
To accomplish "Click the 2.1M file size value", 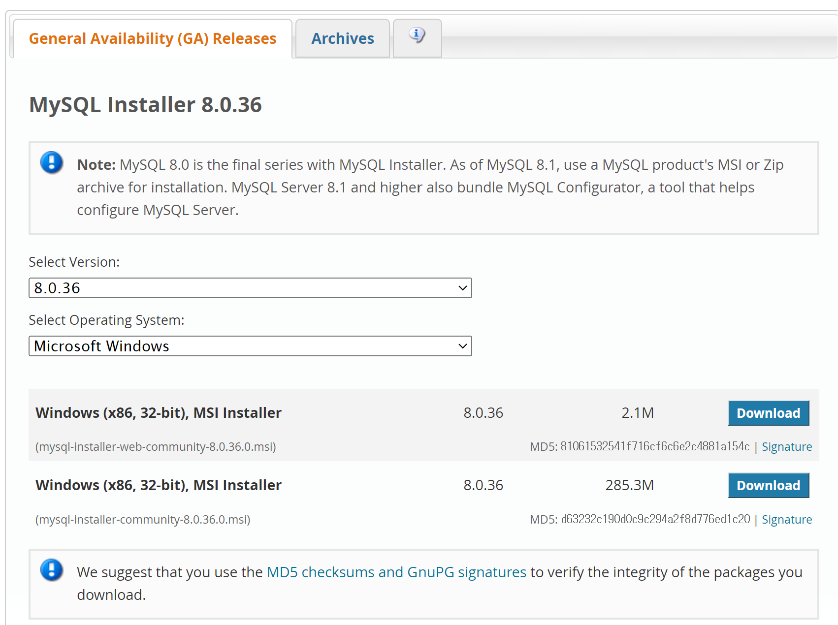I will coord(638,413).
